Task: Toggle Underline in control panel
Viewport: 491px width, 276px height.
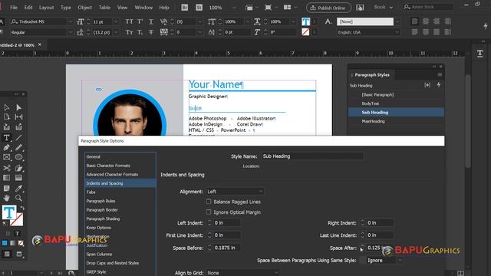Action: click(151, 21)
